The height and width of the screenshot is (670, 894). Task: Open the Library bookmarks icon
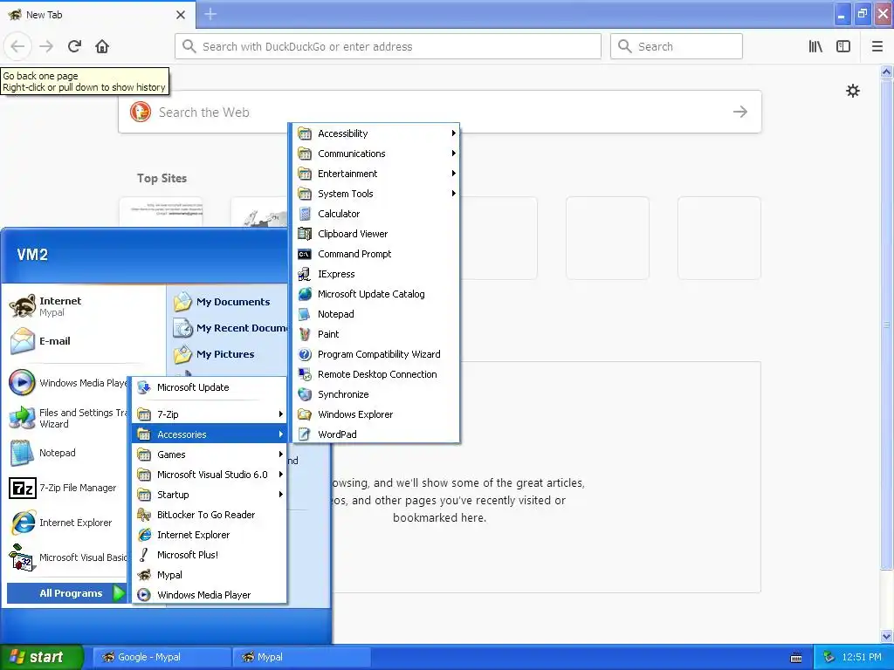pos(815,46)
